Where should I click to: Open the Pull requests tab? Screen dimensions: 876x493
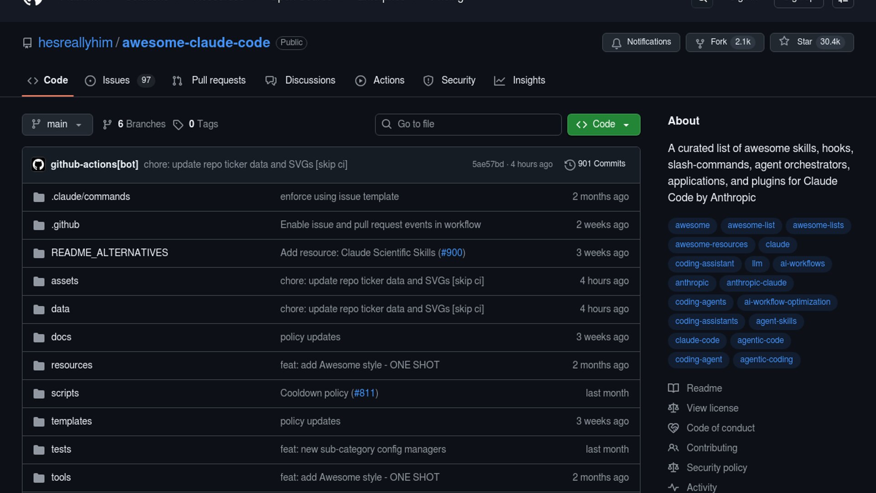218,80
